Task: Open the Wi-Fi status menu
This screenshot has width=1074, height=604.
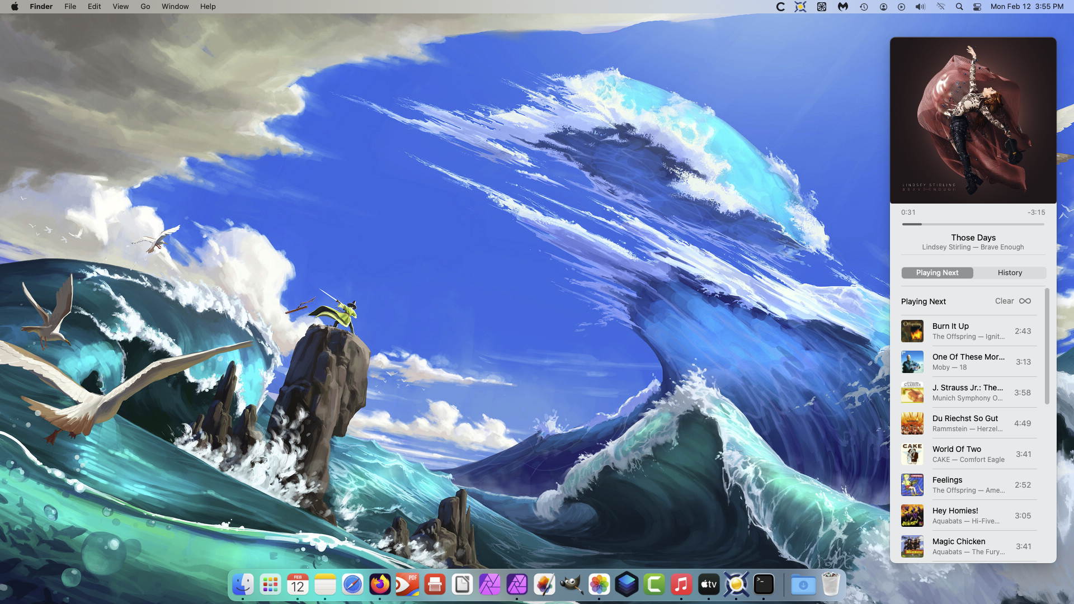Action: (940, 7)
